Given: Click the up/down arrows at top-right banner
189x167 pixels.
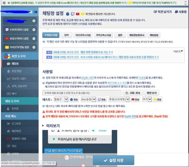Looking at the screenshot, I should 186,3.
